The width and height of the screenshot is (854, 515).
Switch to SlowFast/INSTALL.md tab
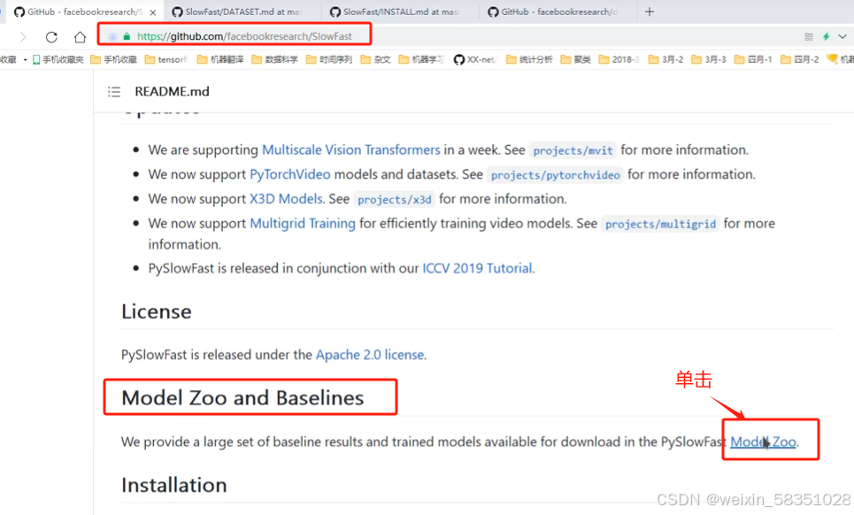click(400, 12)
